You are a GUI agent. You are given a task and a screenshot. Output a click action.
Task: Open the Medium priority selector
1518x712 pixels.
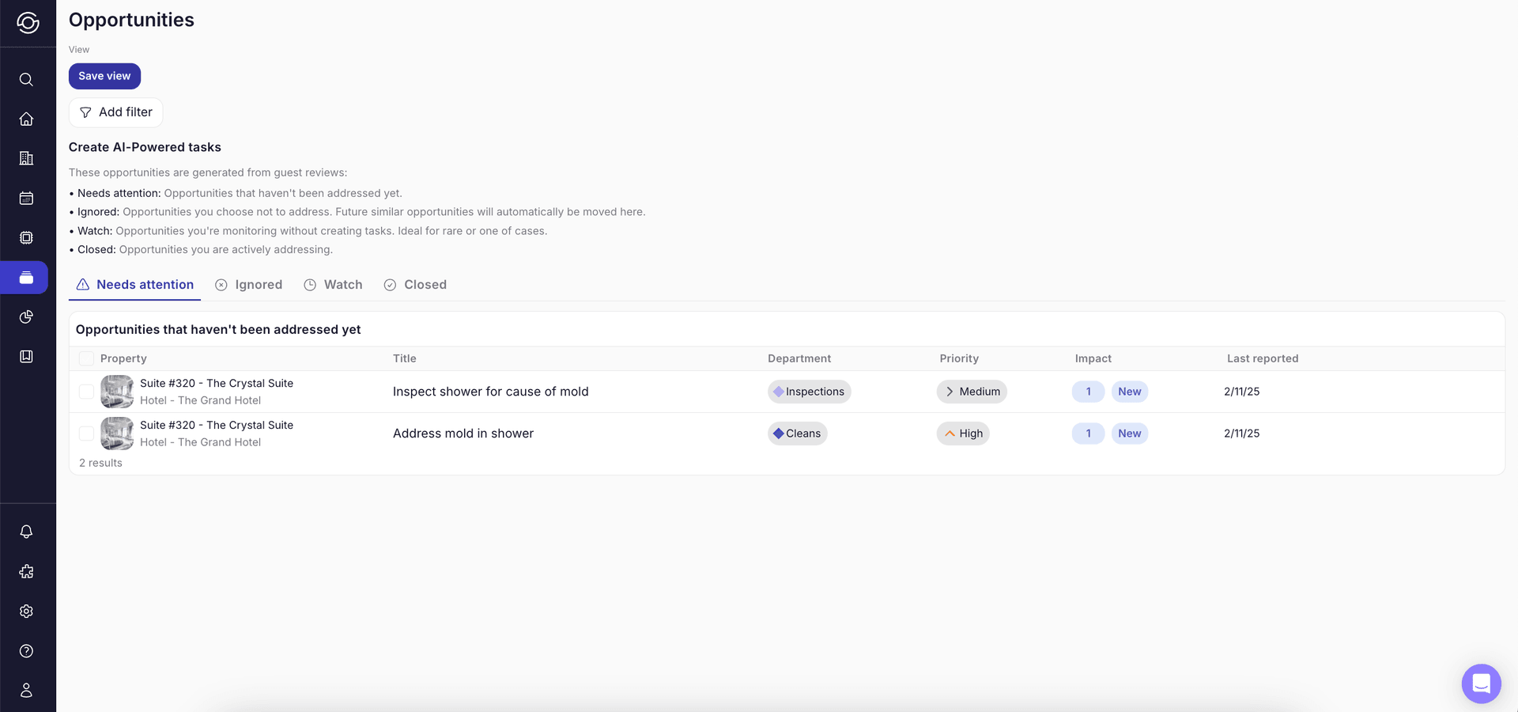971,391
